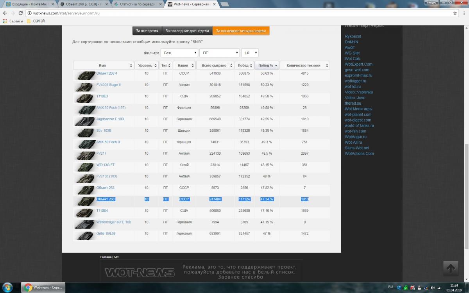
Task: Select "За последние две недели" period
Action: 187,31
